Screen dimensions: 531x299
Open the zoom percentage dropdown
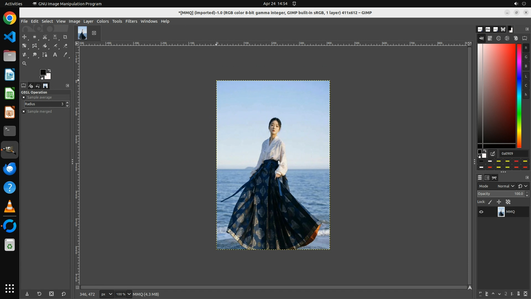tap(129, 294)
